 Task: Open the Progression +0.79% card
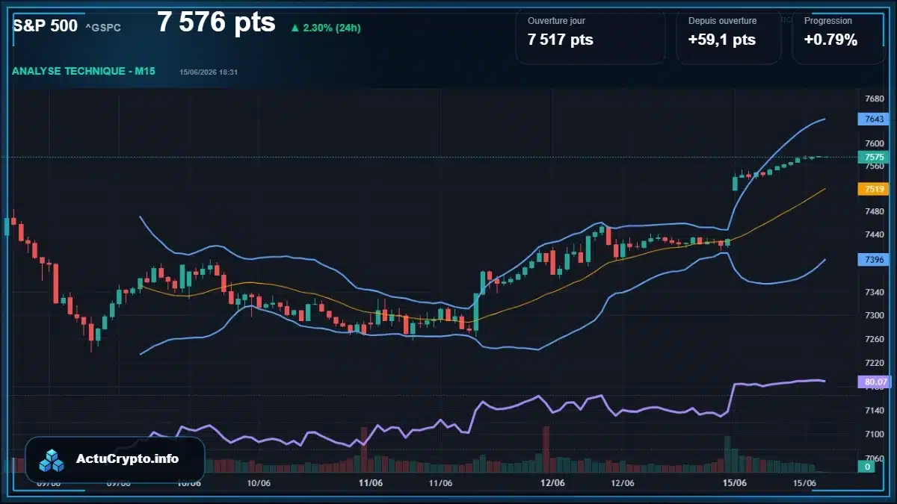(839, 37)
